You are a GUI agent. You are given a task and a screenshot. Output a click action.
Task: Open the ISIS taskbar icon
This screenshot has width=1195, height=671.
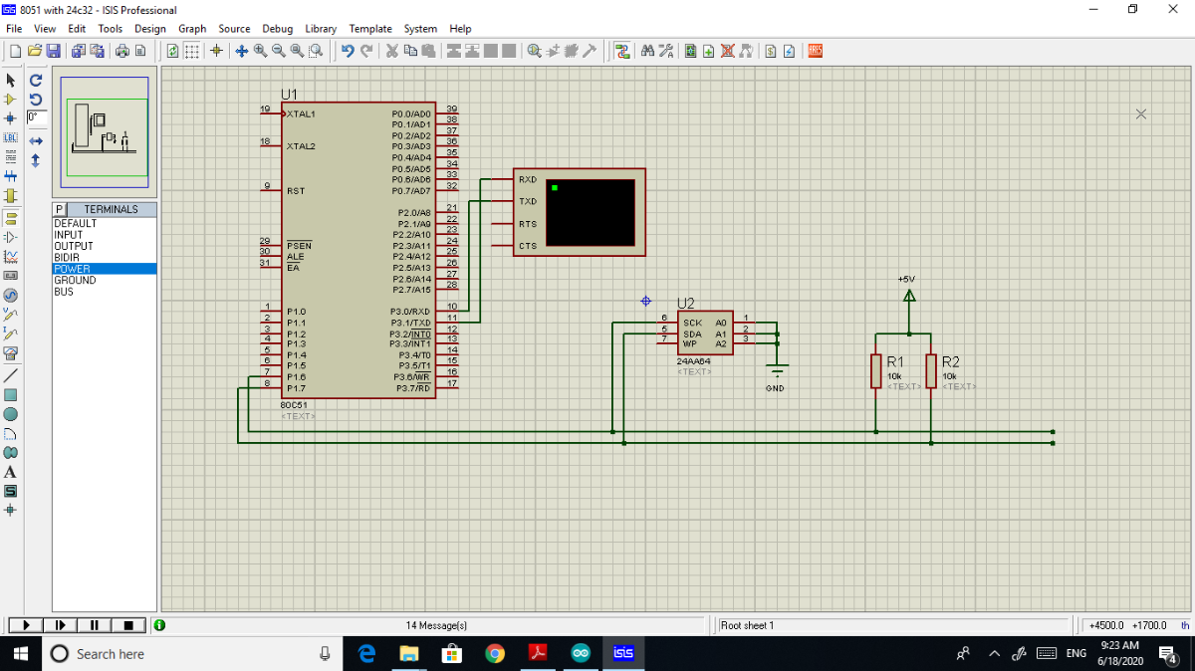click(624, 654)
